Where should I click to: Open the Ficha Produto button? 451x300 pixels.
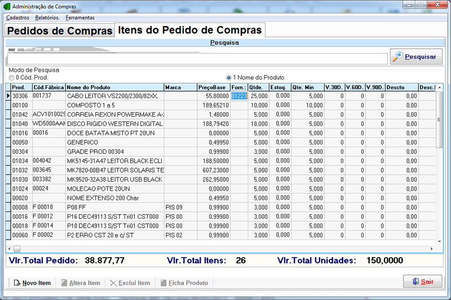(x=184, y=283)
